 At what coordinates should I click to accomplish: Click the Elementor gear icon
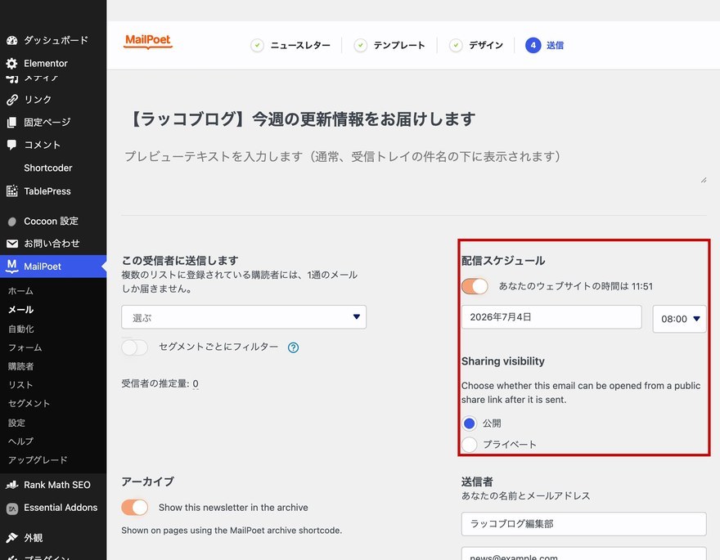(12, 63)
